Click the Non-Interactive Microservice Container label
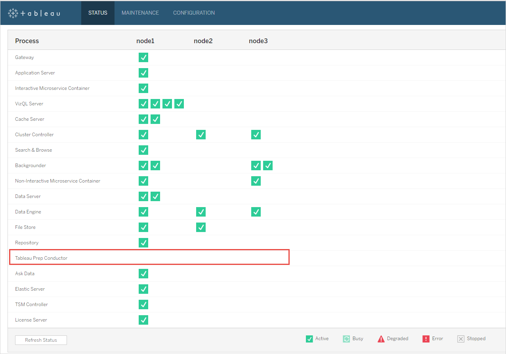This screenshot has width=506, height=354. pos(58,181)
